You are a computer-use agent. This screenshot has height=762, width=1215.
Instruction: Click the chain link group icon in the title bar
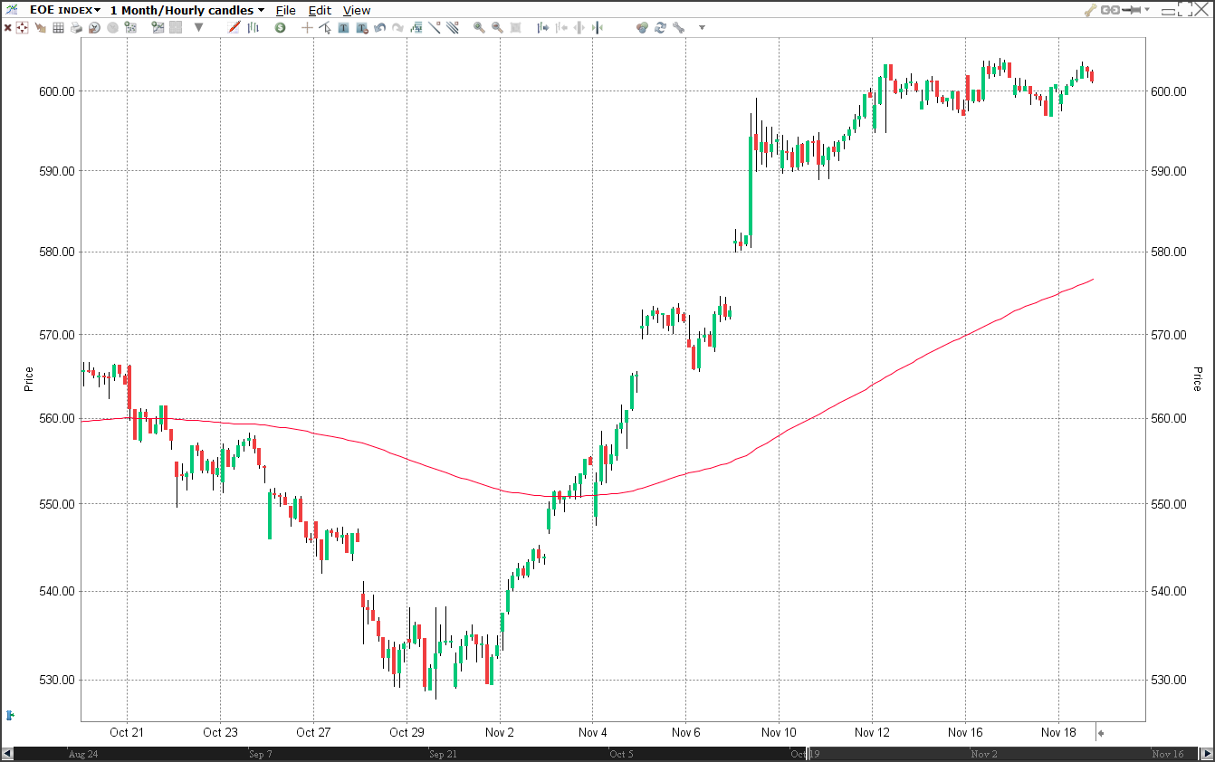[1110, 10]
